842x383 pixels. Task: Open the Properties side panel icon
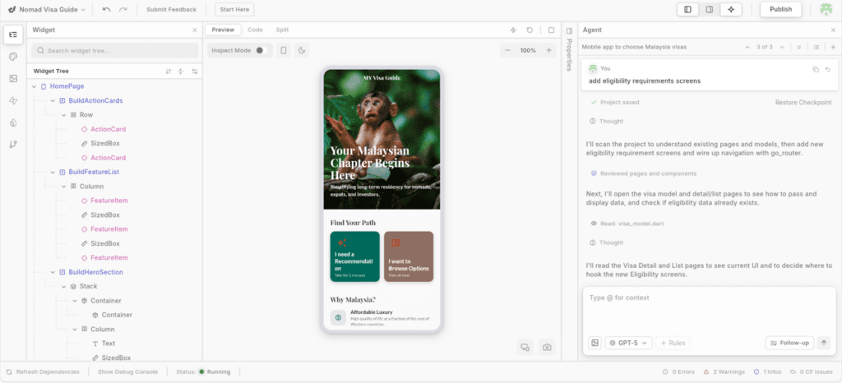(x=570, y=30)
